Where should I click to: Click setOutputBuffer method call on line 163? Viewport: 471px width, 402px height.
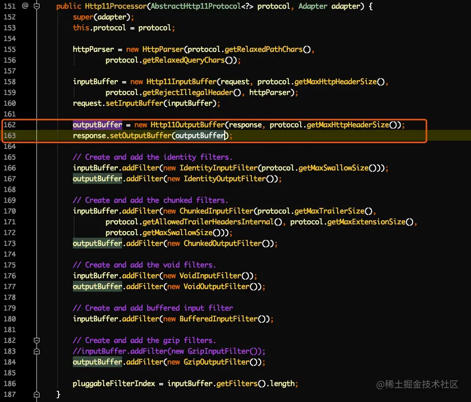(x=141, y=136)
